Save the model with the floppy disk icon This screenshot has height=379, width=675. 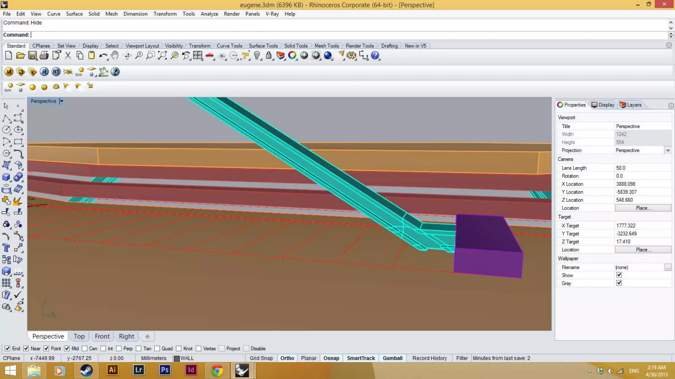[32, 56]
